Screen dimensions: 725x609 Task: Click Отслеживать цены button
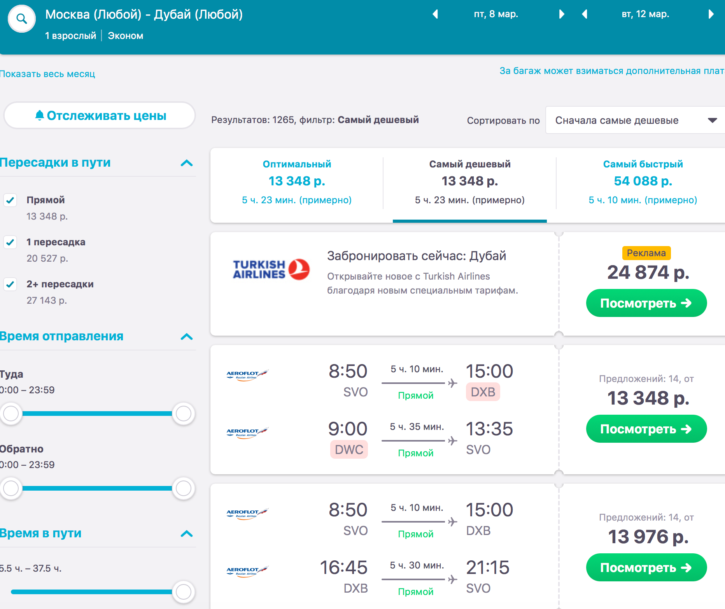(x=100, y=116)
